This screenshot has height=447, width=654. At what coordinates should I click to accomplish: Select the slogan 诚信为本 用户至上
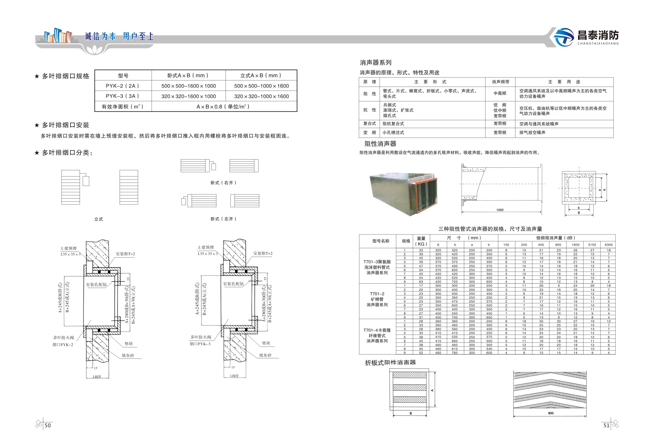click(x=119, y=36)
